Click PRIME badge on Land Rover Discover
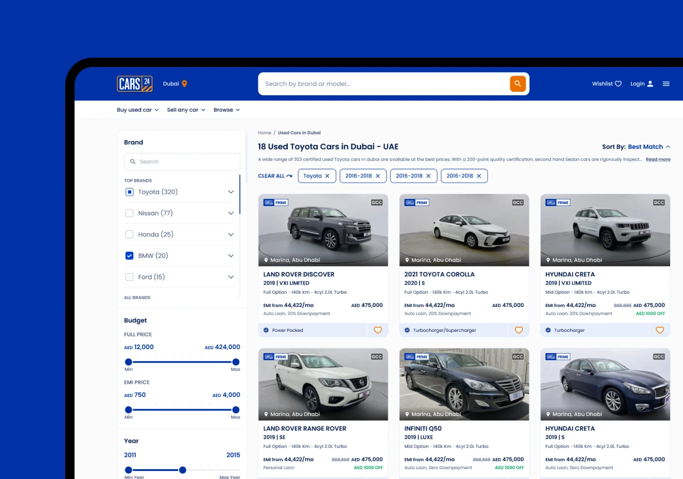683x479 pixels. 276,203
